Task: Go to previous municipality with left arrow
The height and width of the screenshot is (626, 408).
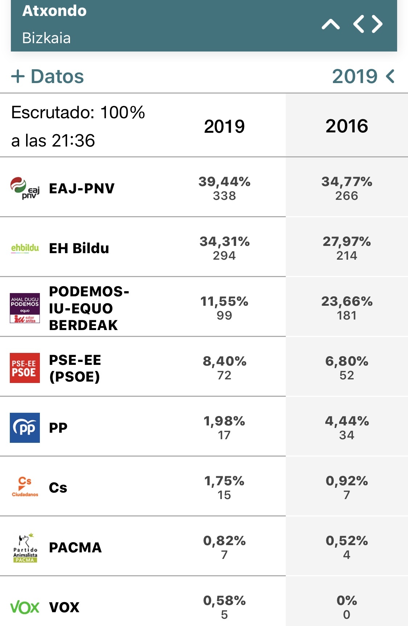Action: pos(359,24)
